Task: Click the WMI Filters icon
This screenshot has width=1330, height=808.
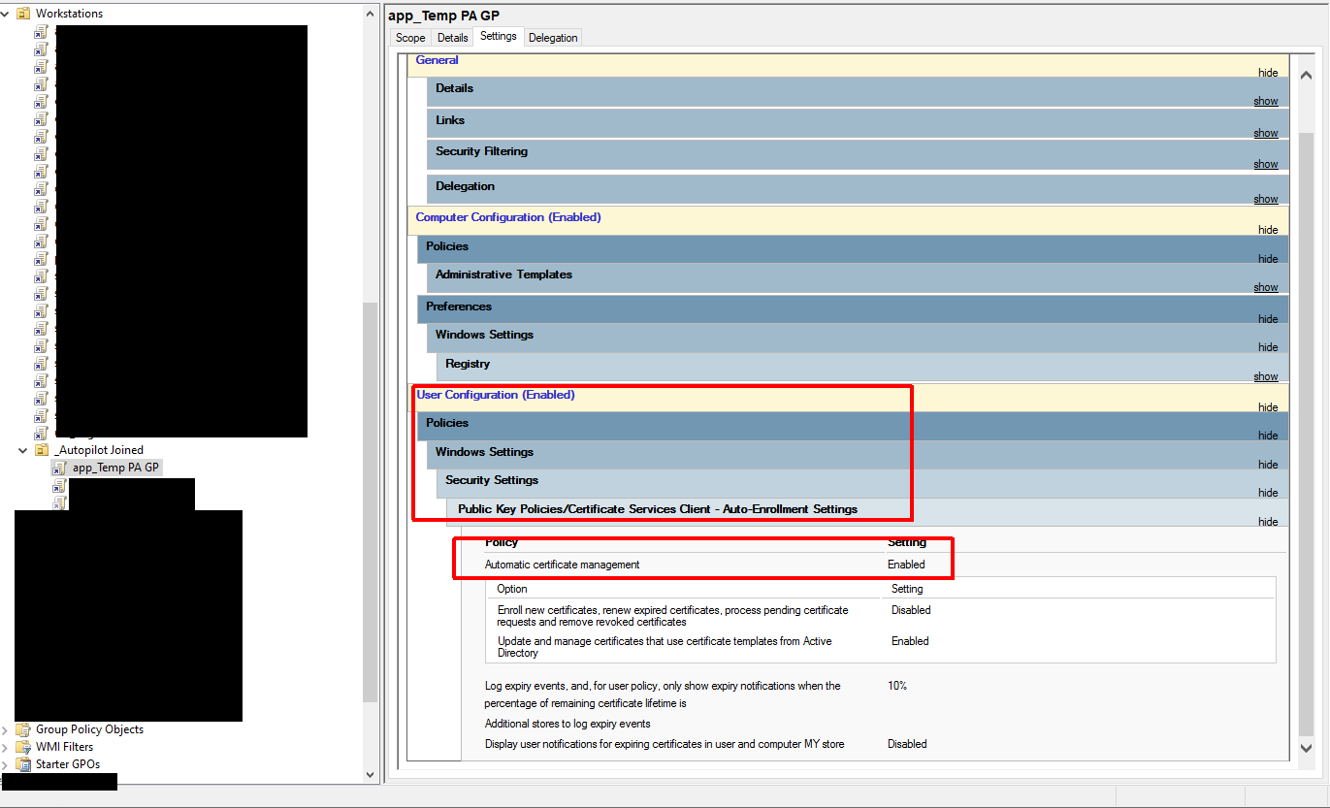Action: [24, 747]
